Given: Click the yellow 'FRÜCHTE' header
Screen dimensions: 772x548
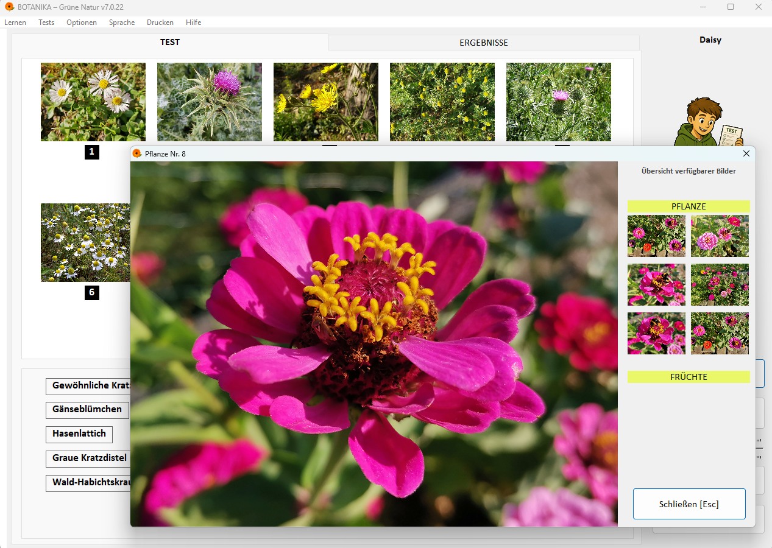Looking at the screenshot, I should tap(689, 377).
